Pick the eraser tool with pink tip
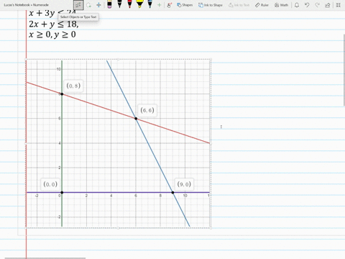The width and height of the screenshot is (345, 259). (x=109, y=4)
